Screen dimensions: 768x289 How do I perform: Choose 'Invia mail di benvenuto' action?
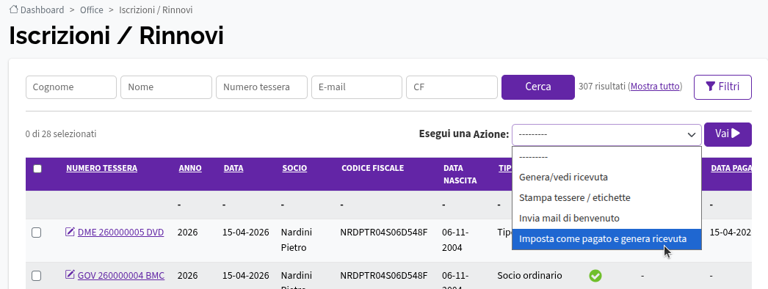click(607, 218)
